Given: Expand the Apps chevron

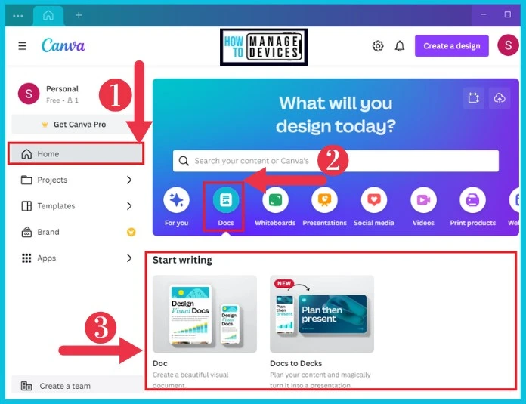Looking at the screenshot, I should click(x=129, y=258).
